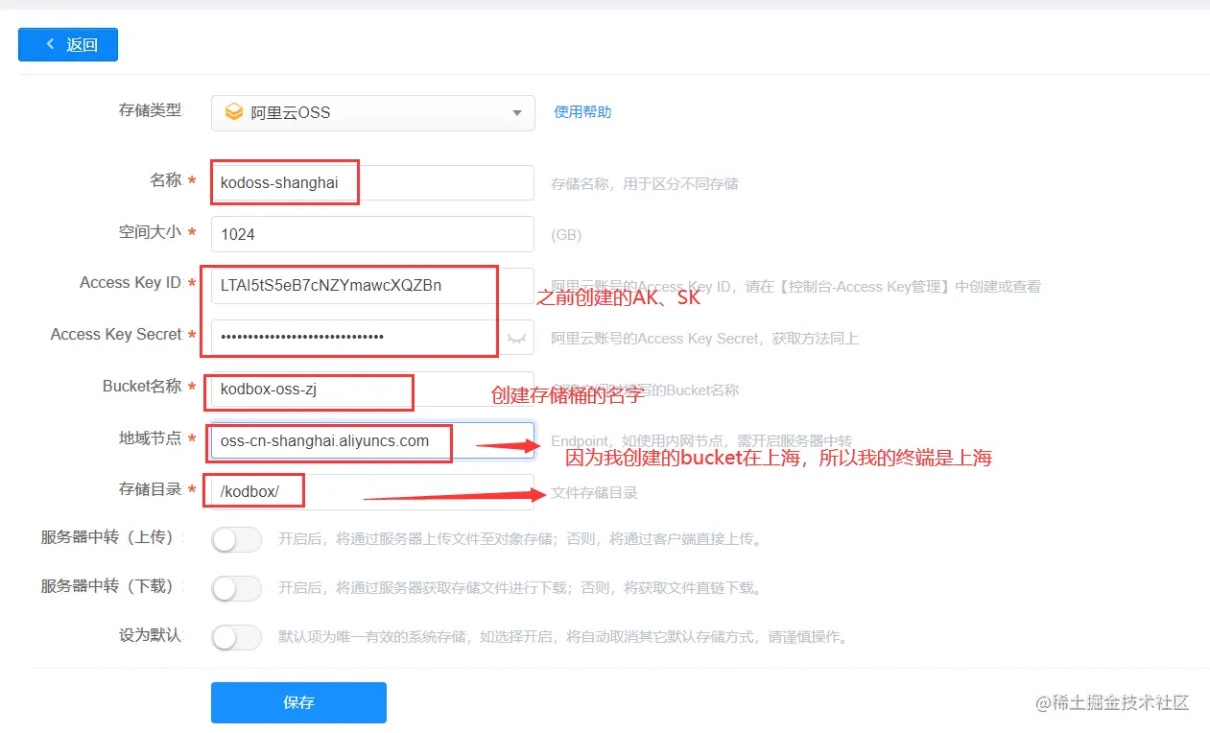Toggle the 服务器中转（上传） switch
1210x733 pixels.
tap(236, 539)
